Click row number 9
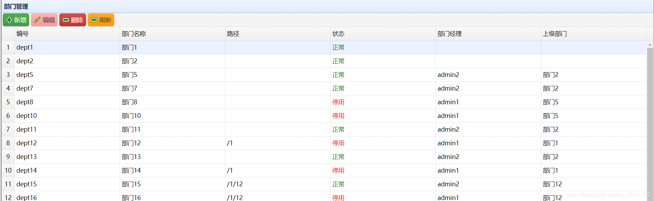The height and width of the screenshot is (201, 654). (8, 157)
